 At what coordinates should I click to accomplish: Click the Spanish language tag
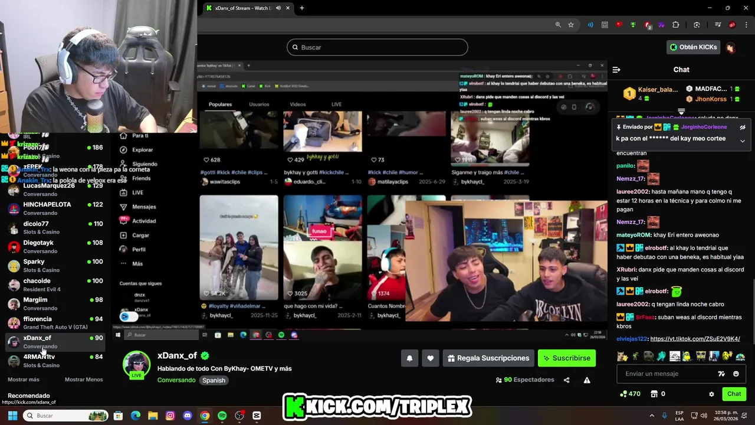tap(214, 380)
